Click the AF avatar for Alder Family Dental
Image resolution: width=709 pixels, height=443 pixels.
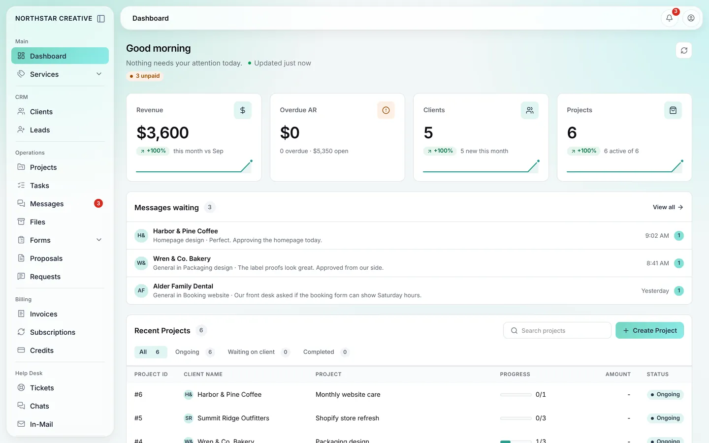pos(141,290)
